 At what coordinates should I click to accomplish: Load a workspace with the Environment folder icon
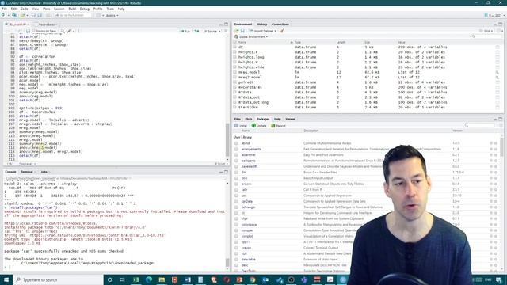pos(236,31)
